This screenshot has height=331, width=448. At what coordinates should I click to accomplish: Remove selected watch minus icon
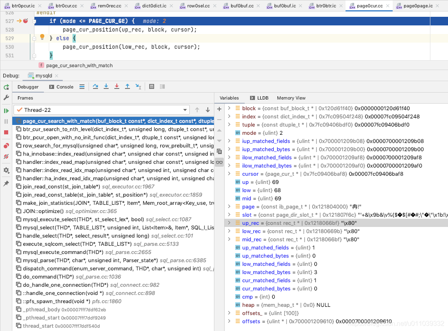point(219,120)
